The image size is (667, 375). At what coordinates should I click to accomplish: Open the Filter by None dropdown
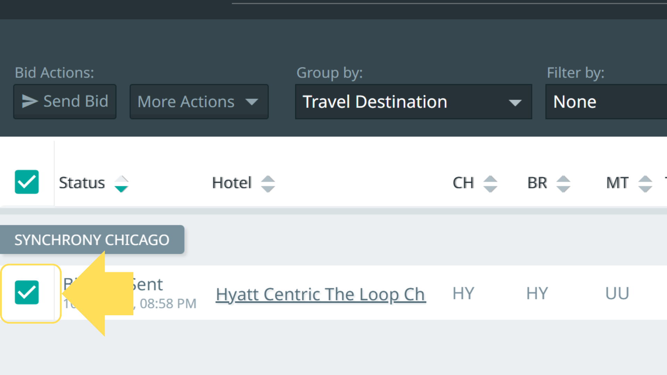(606, 102)
